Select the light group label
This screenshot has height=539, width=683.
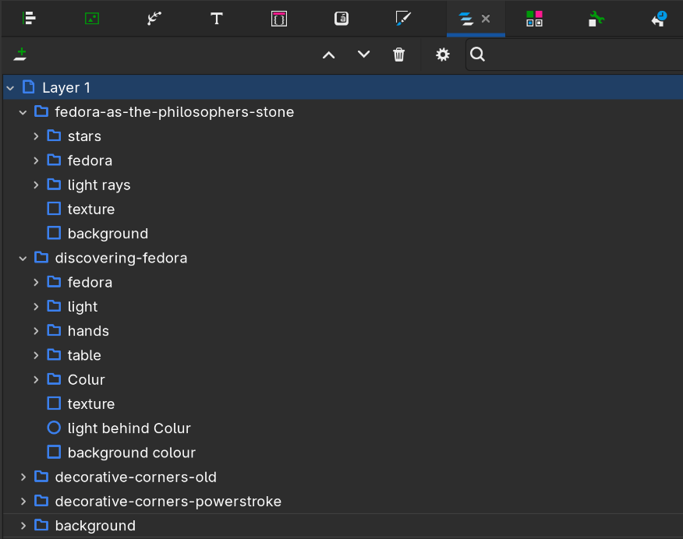83,308
